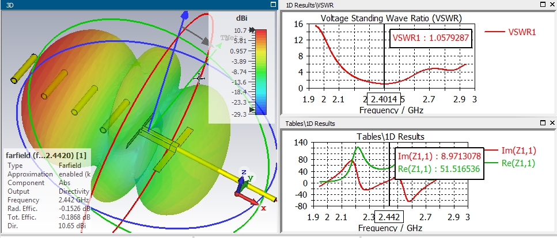Click the VSWR1 marker value readout
This screenshot has width=557, height=238.
pyautogui.click(x=430, y=39)
